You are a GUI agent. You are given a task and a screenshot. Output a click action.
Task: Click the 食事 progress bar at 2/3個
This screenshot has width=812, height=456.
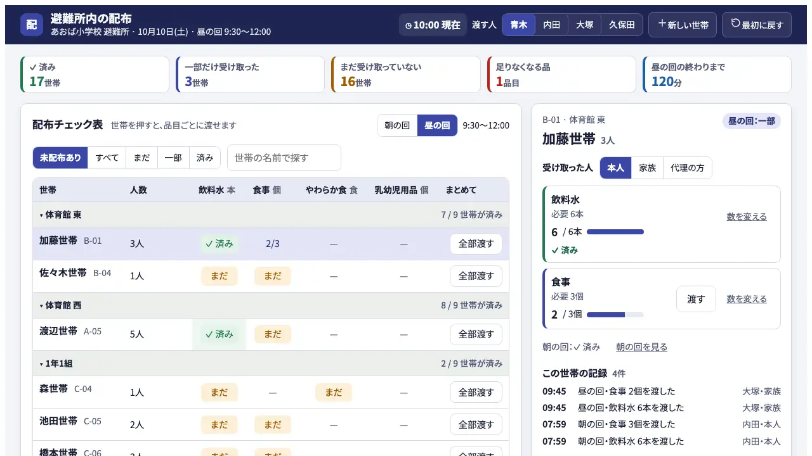point(615,315)
